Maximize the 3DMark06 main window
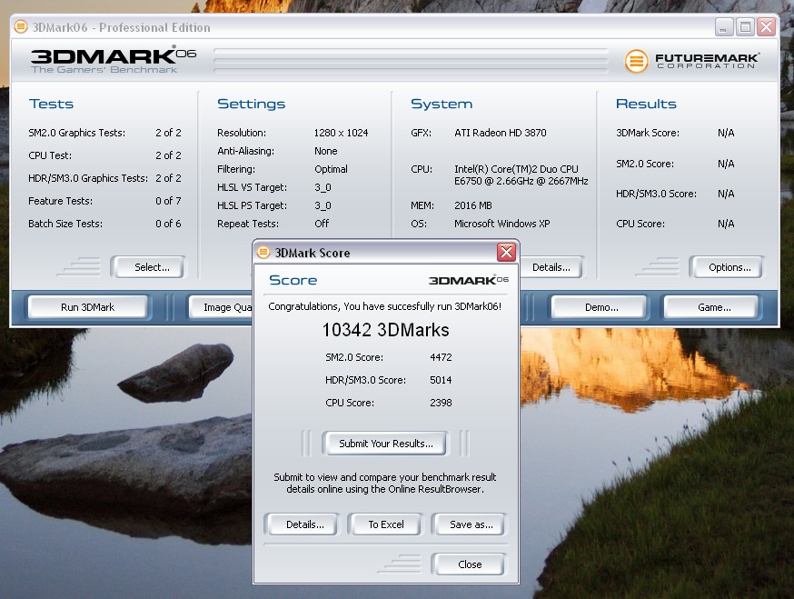794x599 pixels. (x=745, y=27)
